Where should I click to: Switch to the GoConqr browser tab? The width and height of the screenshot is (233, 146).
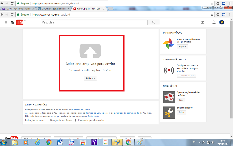(x=54, y=9)
